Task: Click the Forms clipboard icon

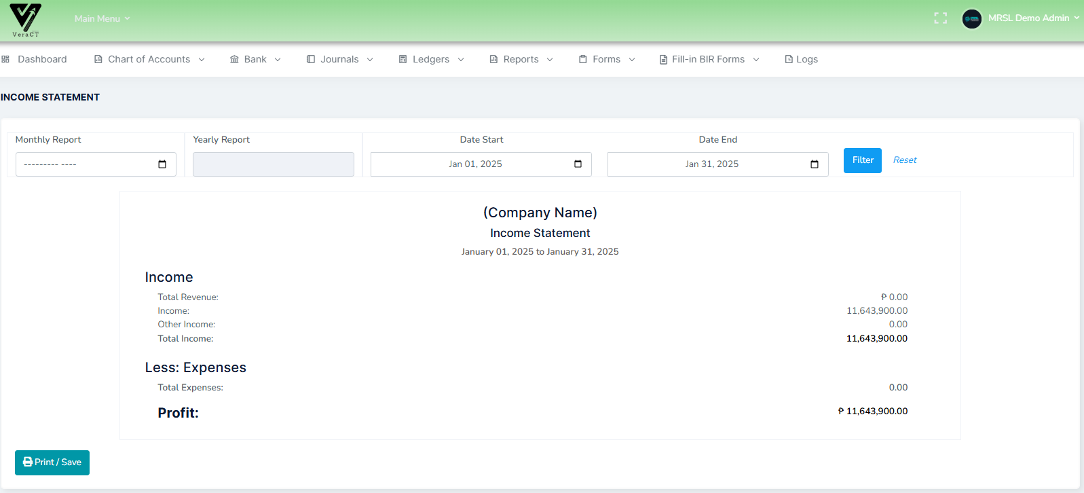Action: tap(583, 59)
